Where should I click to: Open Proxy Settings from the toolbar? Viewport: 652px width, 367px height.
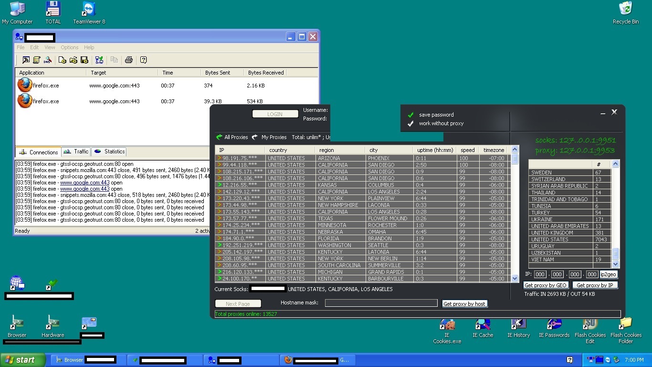pyautogui.click(x=26, y=60)
